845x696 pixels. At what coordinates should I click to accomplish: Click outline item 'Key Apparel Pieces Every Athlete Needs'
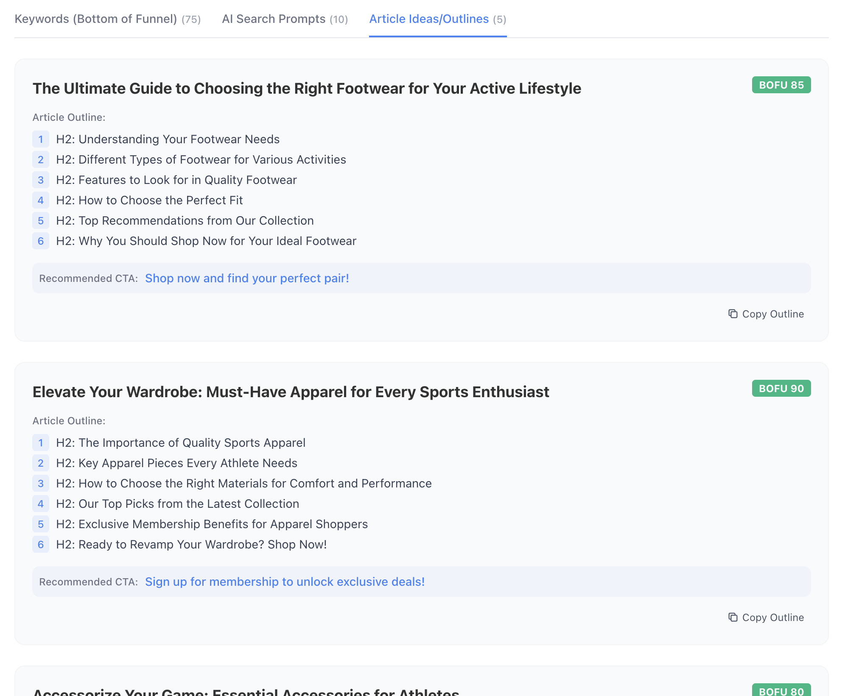click(177, 463)
